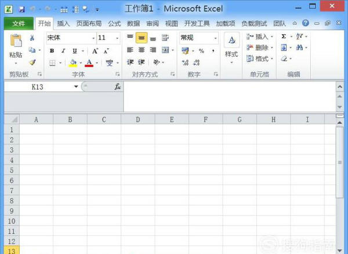Expand the font name dropdown 宋体
The image size is (348, 254).
coord(93,38)
